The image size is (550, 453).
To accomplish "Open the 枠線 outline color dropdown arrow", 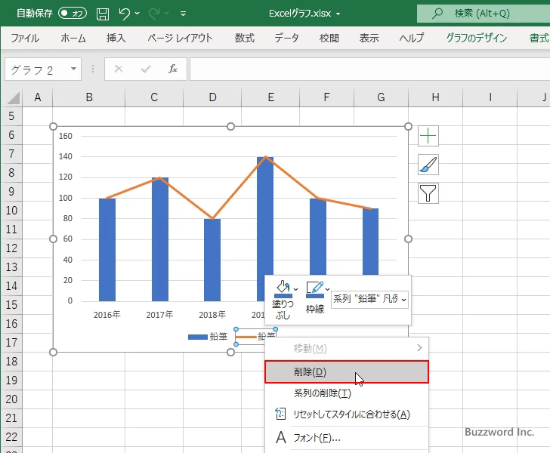I will 327,289.
